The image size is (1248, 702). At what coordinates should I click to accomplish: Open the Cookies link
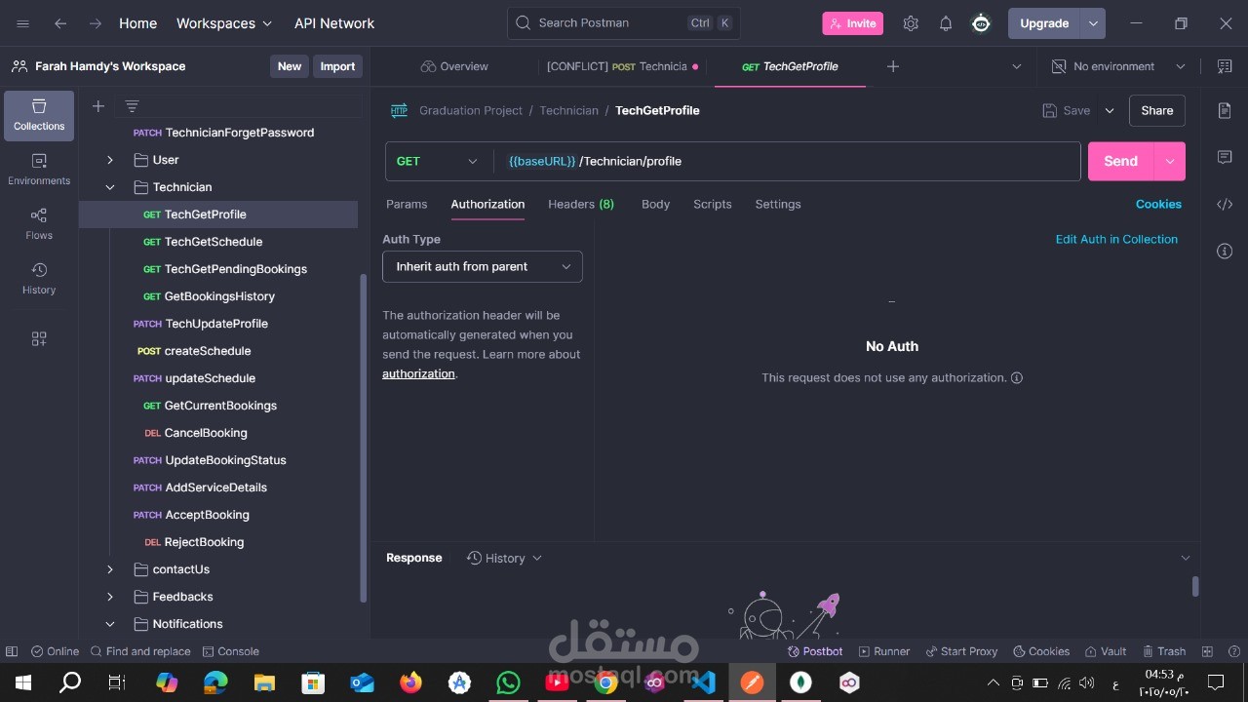pos(1158,205)
